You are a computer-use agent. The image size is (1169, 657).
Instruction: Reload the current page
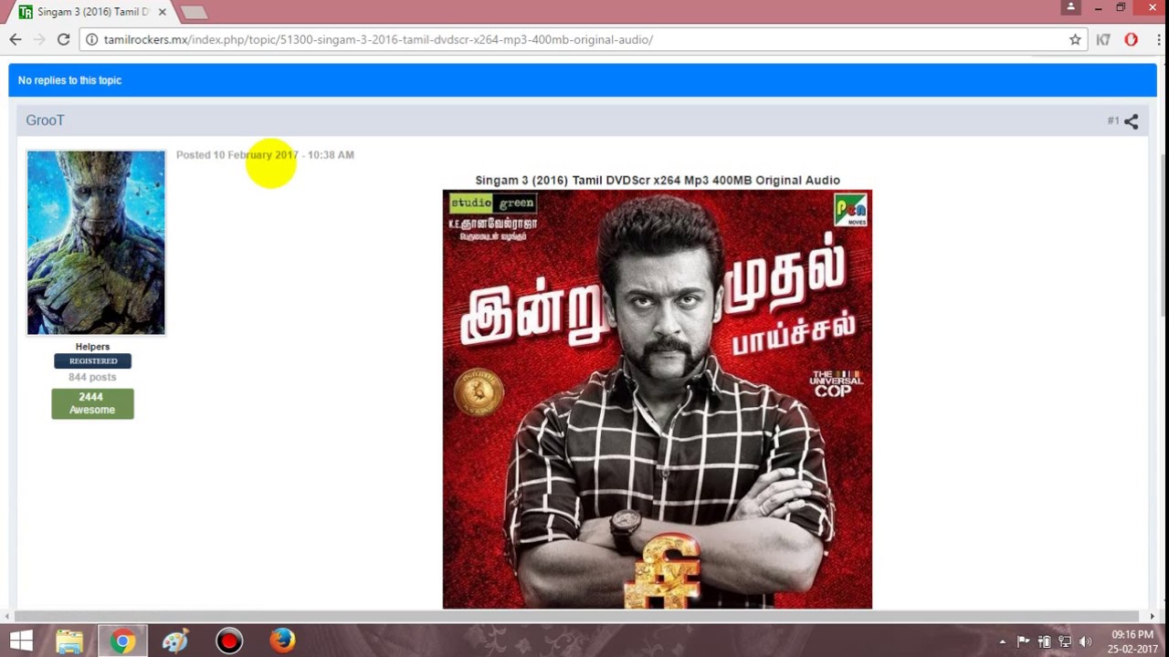point(63,39)
